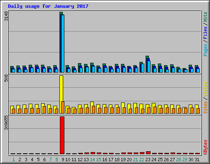Click day label 29 on the axis
This screenshot has height=164, width=210.
185,159
